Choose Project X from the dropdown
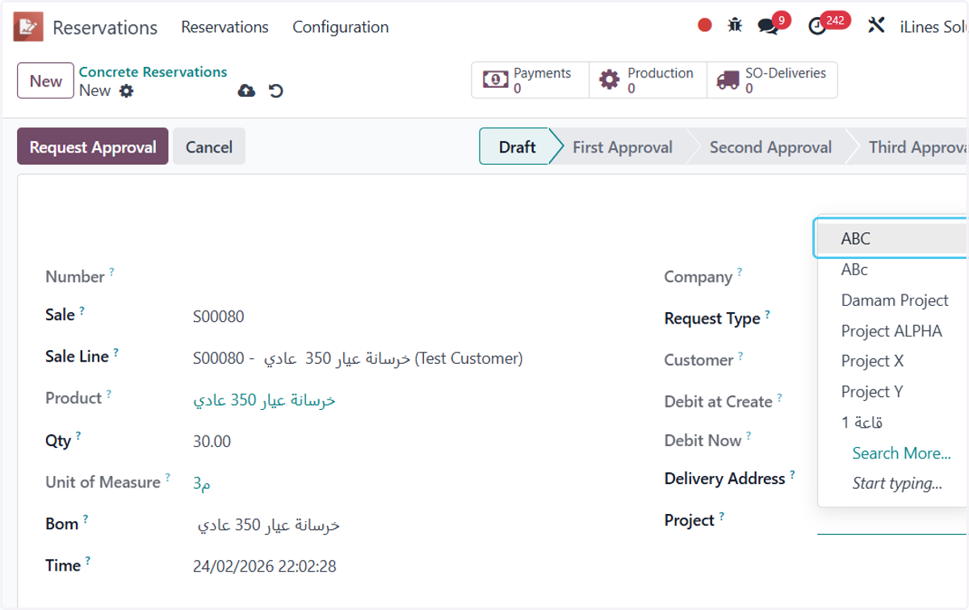The width and height of the screenshot is (969, 610). [x=891, y=361]
